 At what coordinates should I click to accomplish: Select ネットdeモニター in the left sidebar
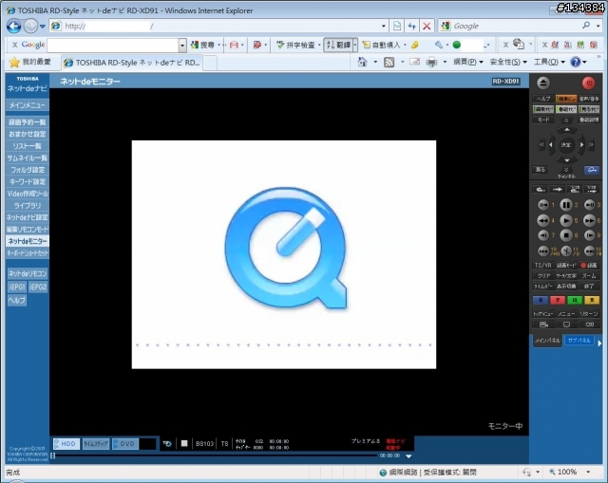pyautogui.click(x=28, y=241)
